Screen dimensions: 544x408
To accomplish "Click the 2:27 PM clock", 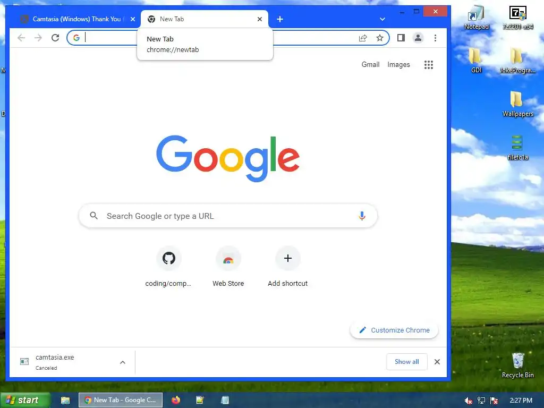I will (521, 401).
